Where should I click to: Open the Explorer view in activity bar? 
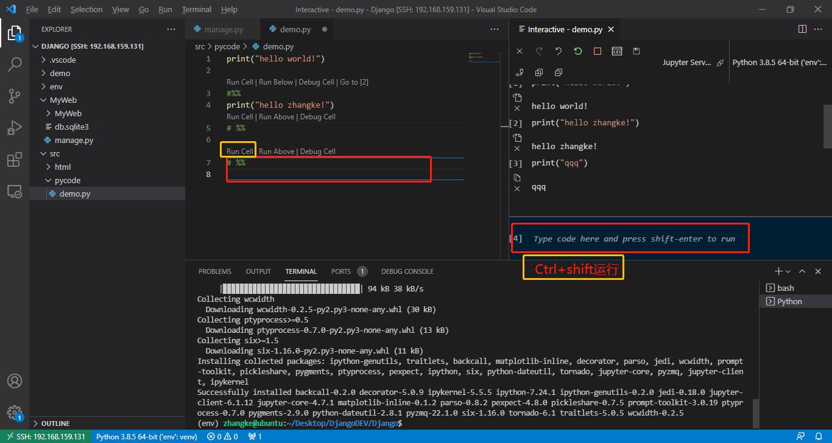click(15, 32)
